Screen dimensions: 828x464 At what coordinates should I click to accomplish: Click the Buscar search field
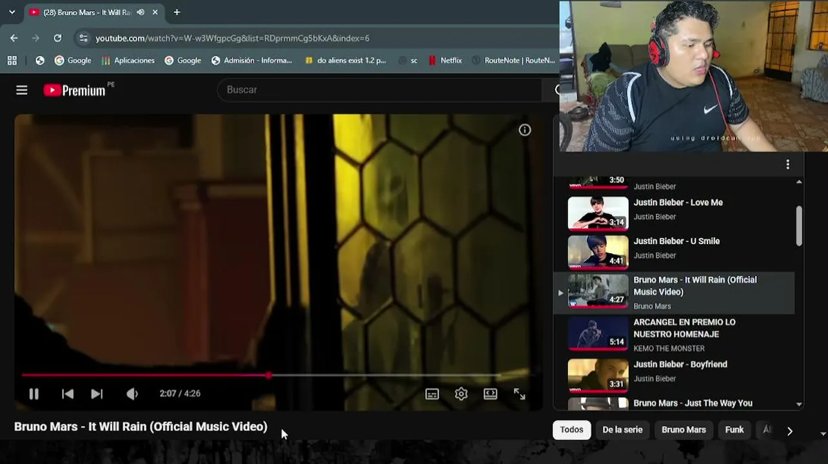tap(380, 90)
